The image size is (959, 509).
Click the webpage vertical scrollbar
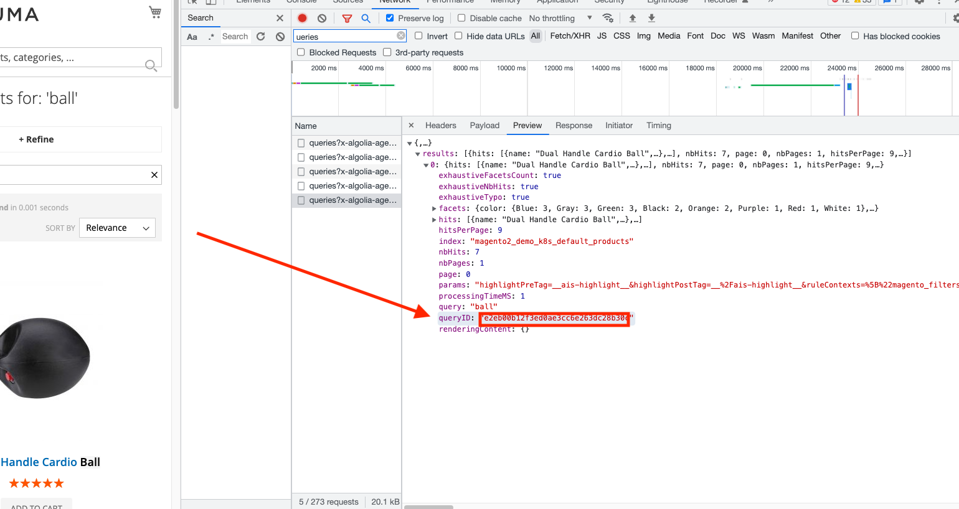pyautogui.click(x=176, y=55)
